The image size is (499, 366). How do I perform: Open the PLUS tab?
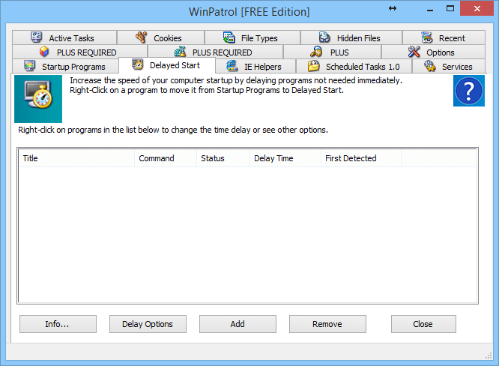[x=332, y=52]
